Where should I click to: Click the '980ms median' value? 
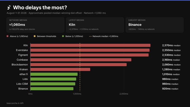pyautogui.click(x=170, y=79)
